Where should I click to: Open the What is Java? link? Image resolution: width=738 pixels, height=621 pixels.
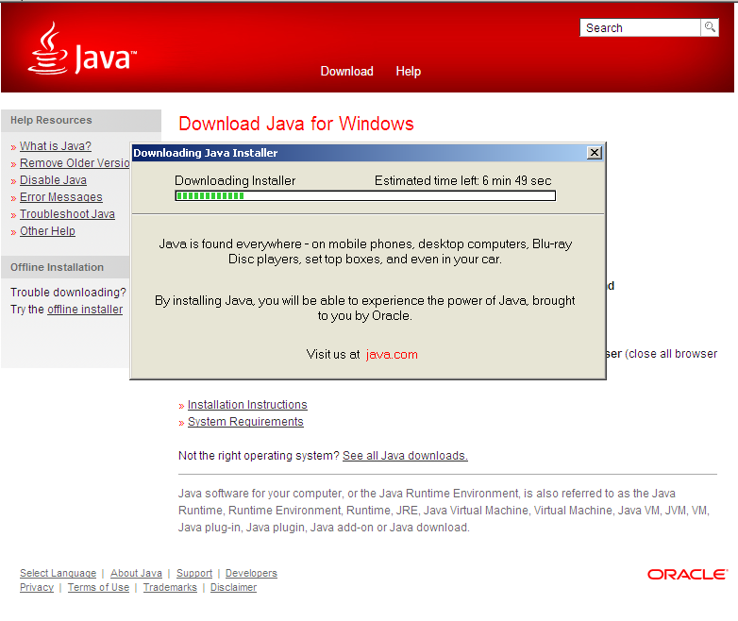(56, 146)
